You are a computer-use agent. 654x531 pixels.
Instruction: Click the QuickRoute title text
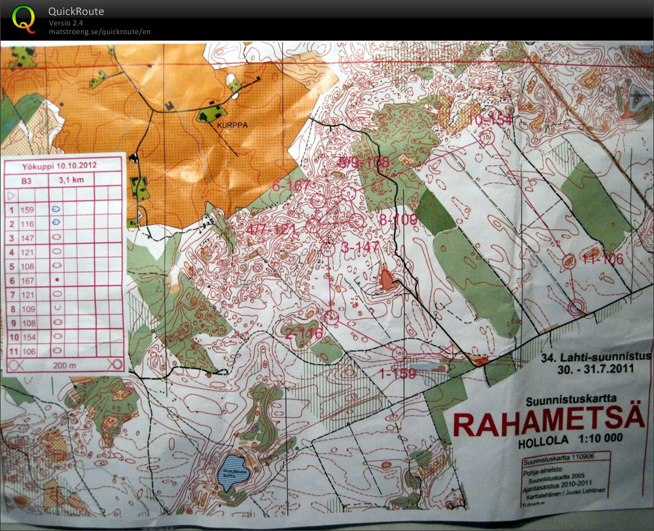(77, 11)
